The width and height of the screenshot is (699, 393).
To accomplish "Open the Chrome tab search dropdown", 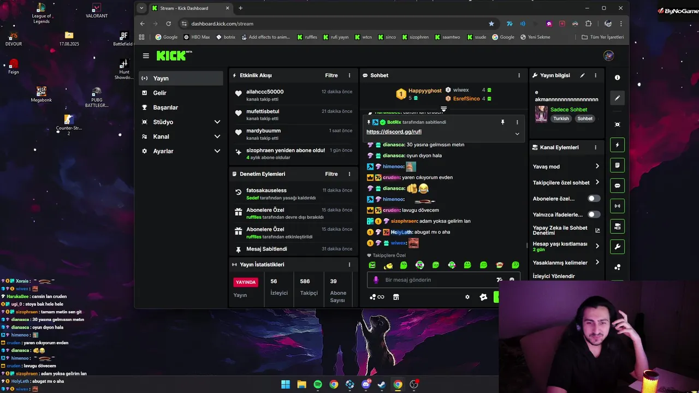I will (141, 8).
